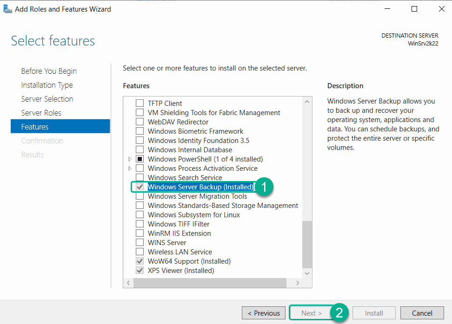Select the Windows Internal Database label

pos(190,149)
